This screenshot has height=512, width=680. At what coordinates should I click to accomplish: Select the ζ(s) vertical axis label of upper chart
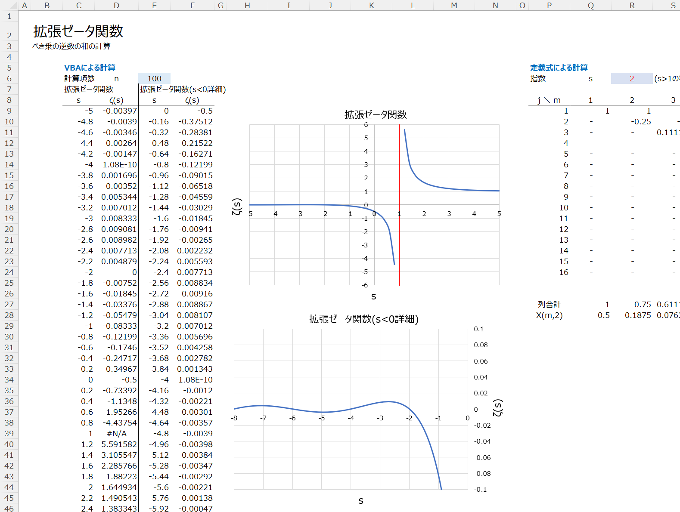tap(237, 207)
